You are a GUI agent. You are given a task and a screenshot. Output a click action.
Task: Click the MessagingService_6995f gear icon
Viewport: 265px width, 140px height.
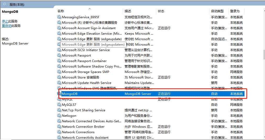pyautogui.click(x=59, y=17)
